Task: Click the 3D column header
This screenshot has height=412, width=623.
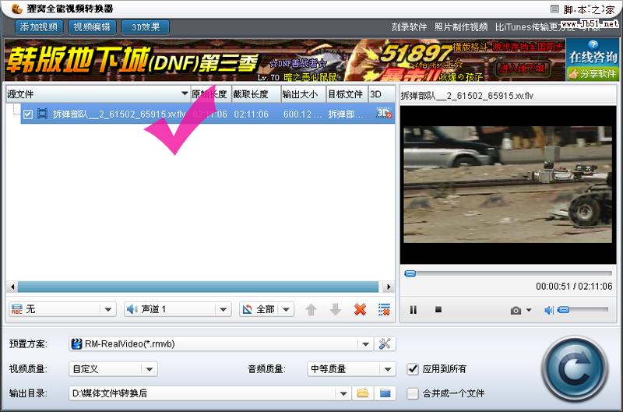Action: [x=382, y=94]
